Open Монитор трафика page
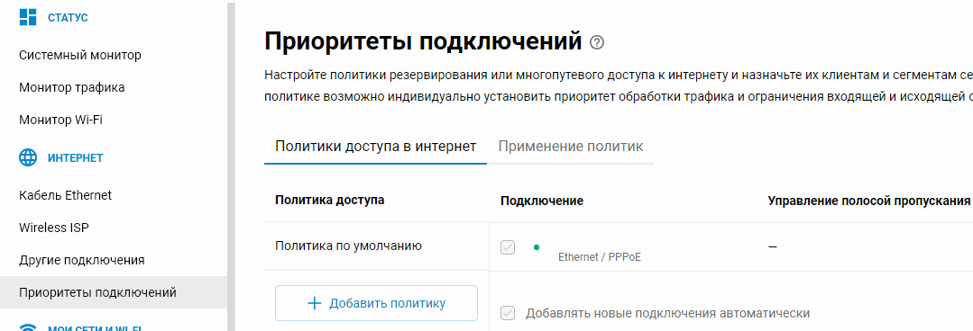Image resolution: width=973 pixels, height=331 pixels. click(x=72, y=87)
